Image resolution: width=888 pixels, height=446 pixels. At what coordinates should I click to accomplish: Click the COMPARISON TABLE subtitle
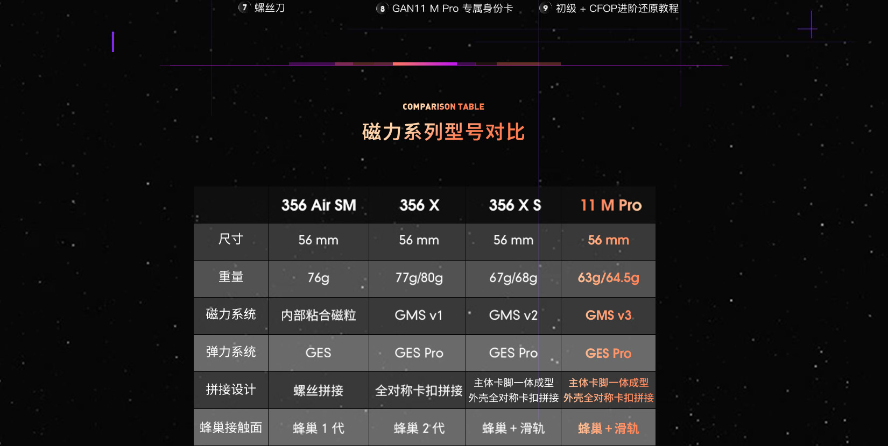coord(443,107)
